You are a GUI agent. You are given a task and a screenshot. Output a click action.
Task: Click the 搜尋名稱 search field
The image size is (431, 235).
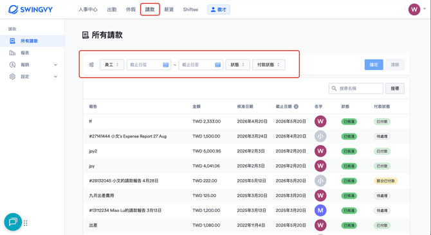tap(356, 89)
